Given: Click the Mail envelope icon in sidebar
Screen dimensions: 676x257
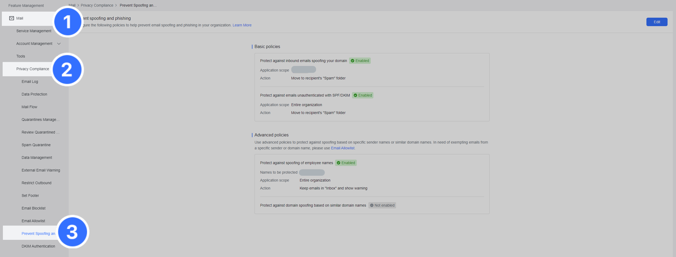Looking at the screenshot, I should [x=12, y=18].
